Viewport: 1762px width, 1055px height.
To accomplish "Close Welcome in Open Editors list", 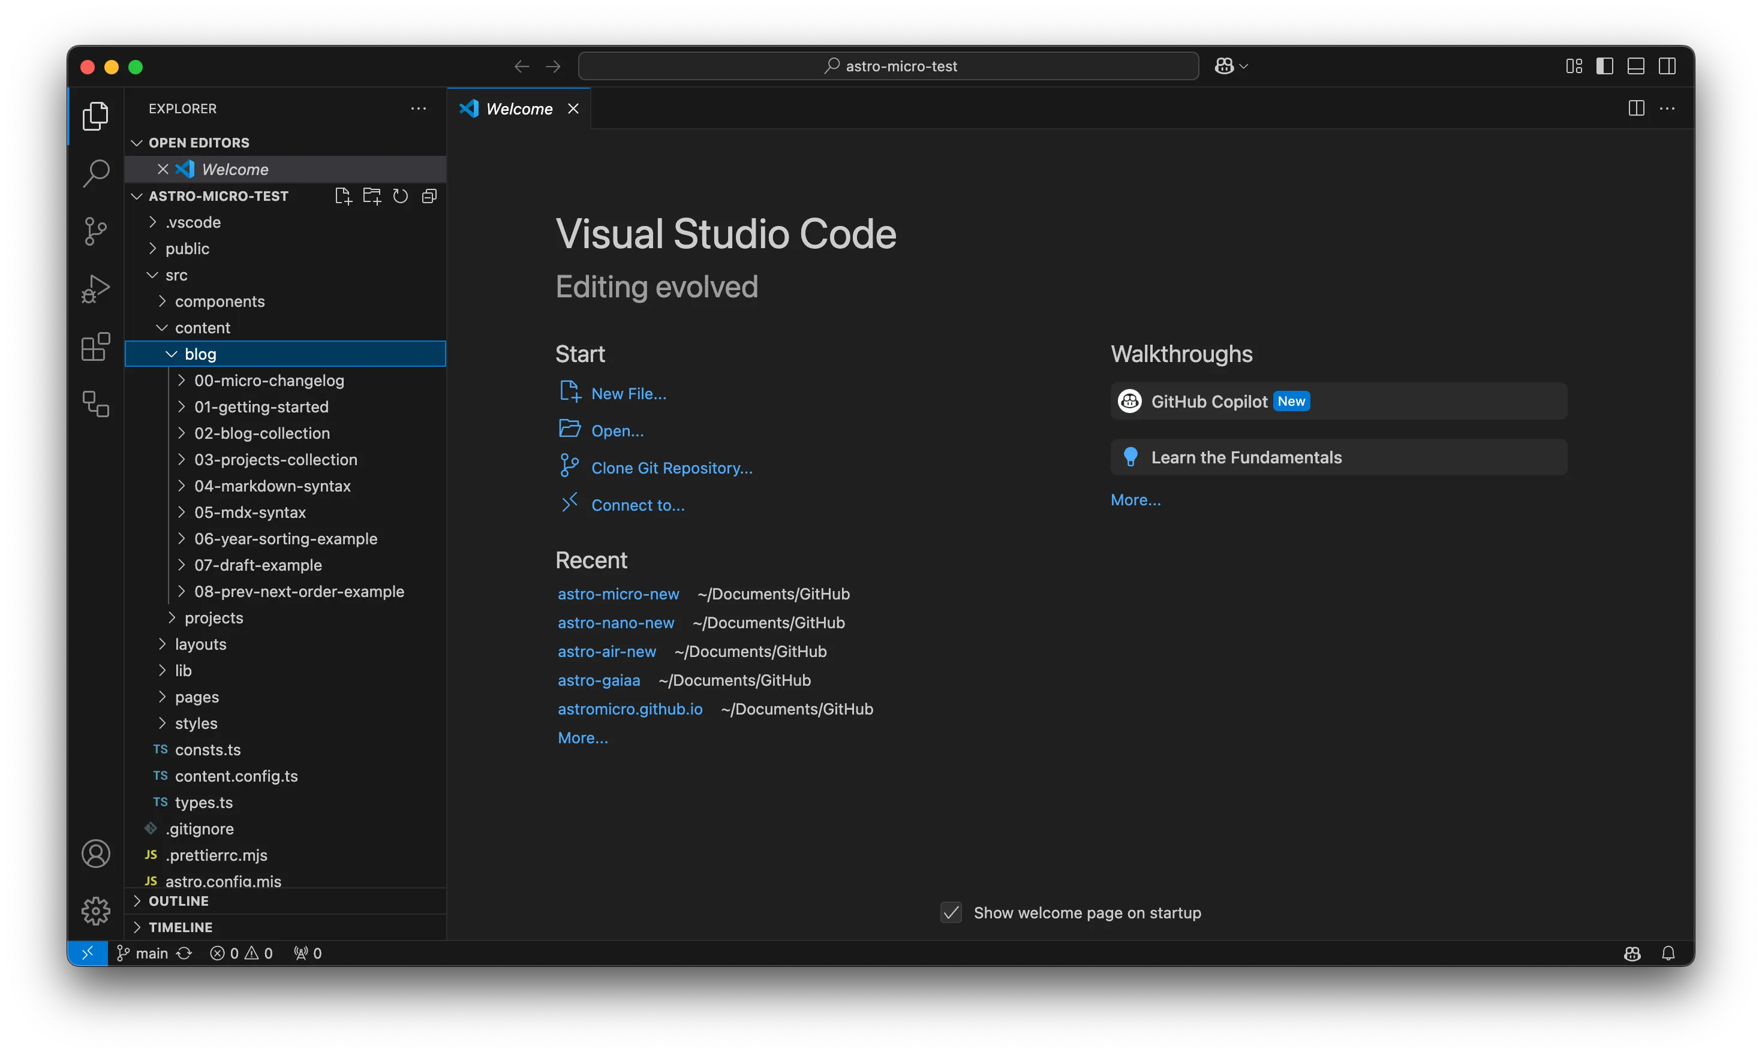I will coord(163,168).
